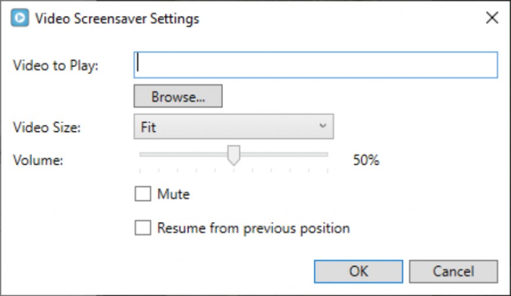The width and height of the screenshot is (511, 296).
Task: Click the Browse... button
Action: [178, 96]
